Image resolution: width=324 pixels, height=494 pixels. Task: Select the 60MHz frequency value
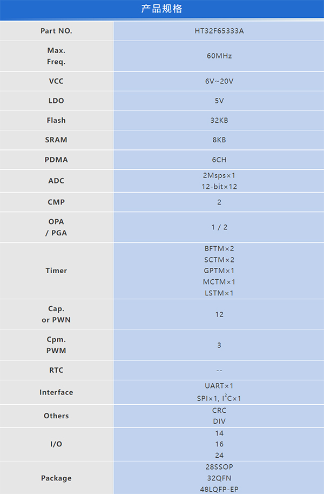[219, 56]
